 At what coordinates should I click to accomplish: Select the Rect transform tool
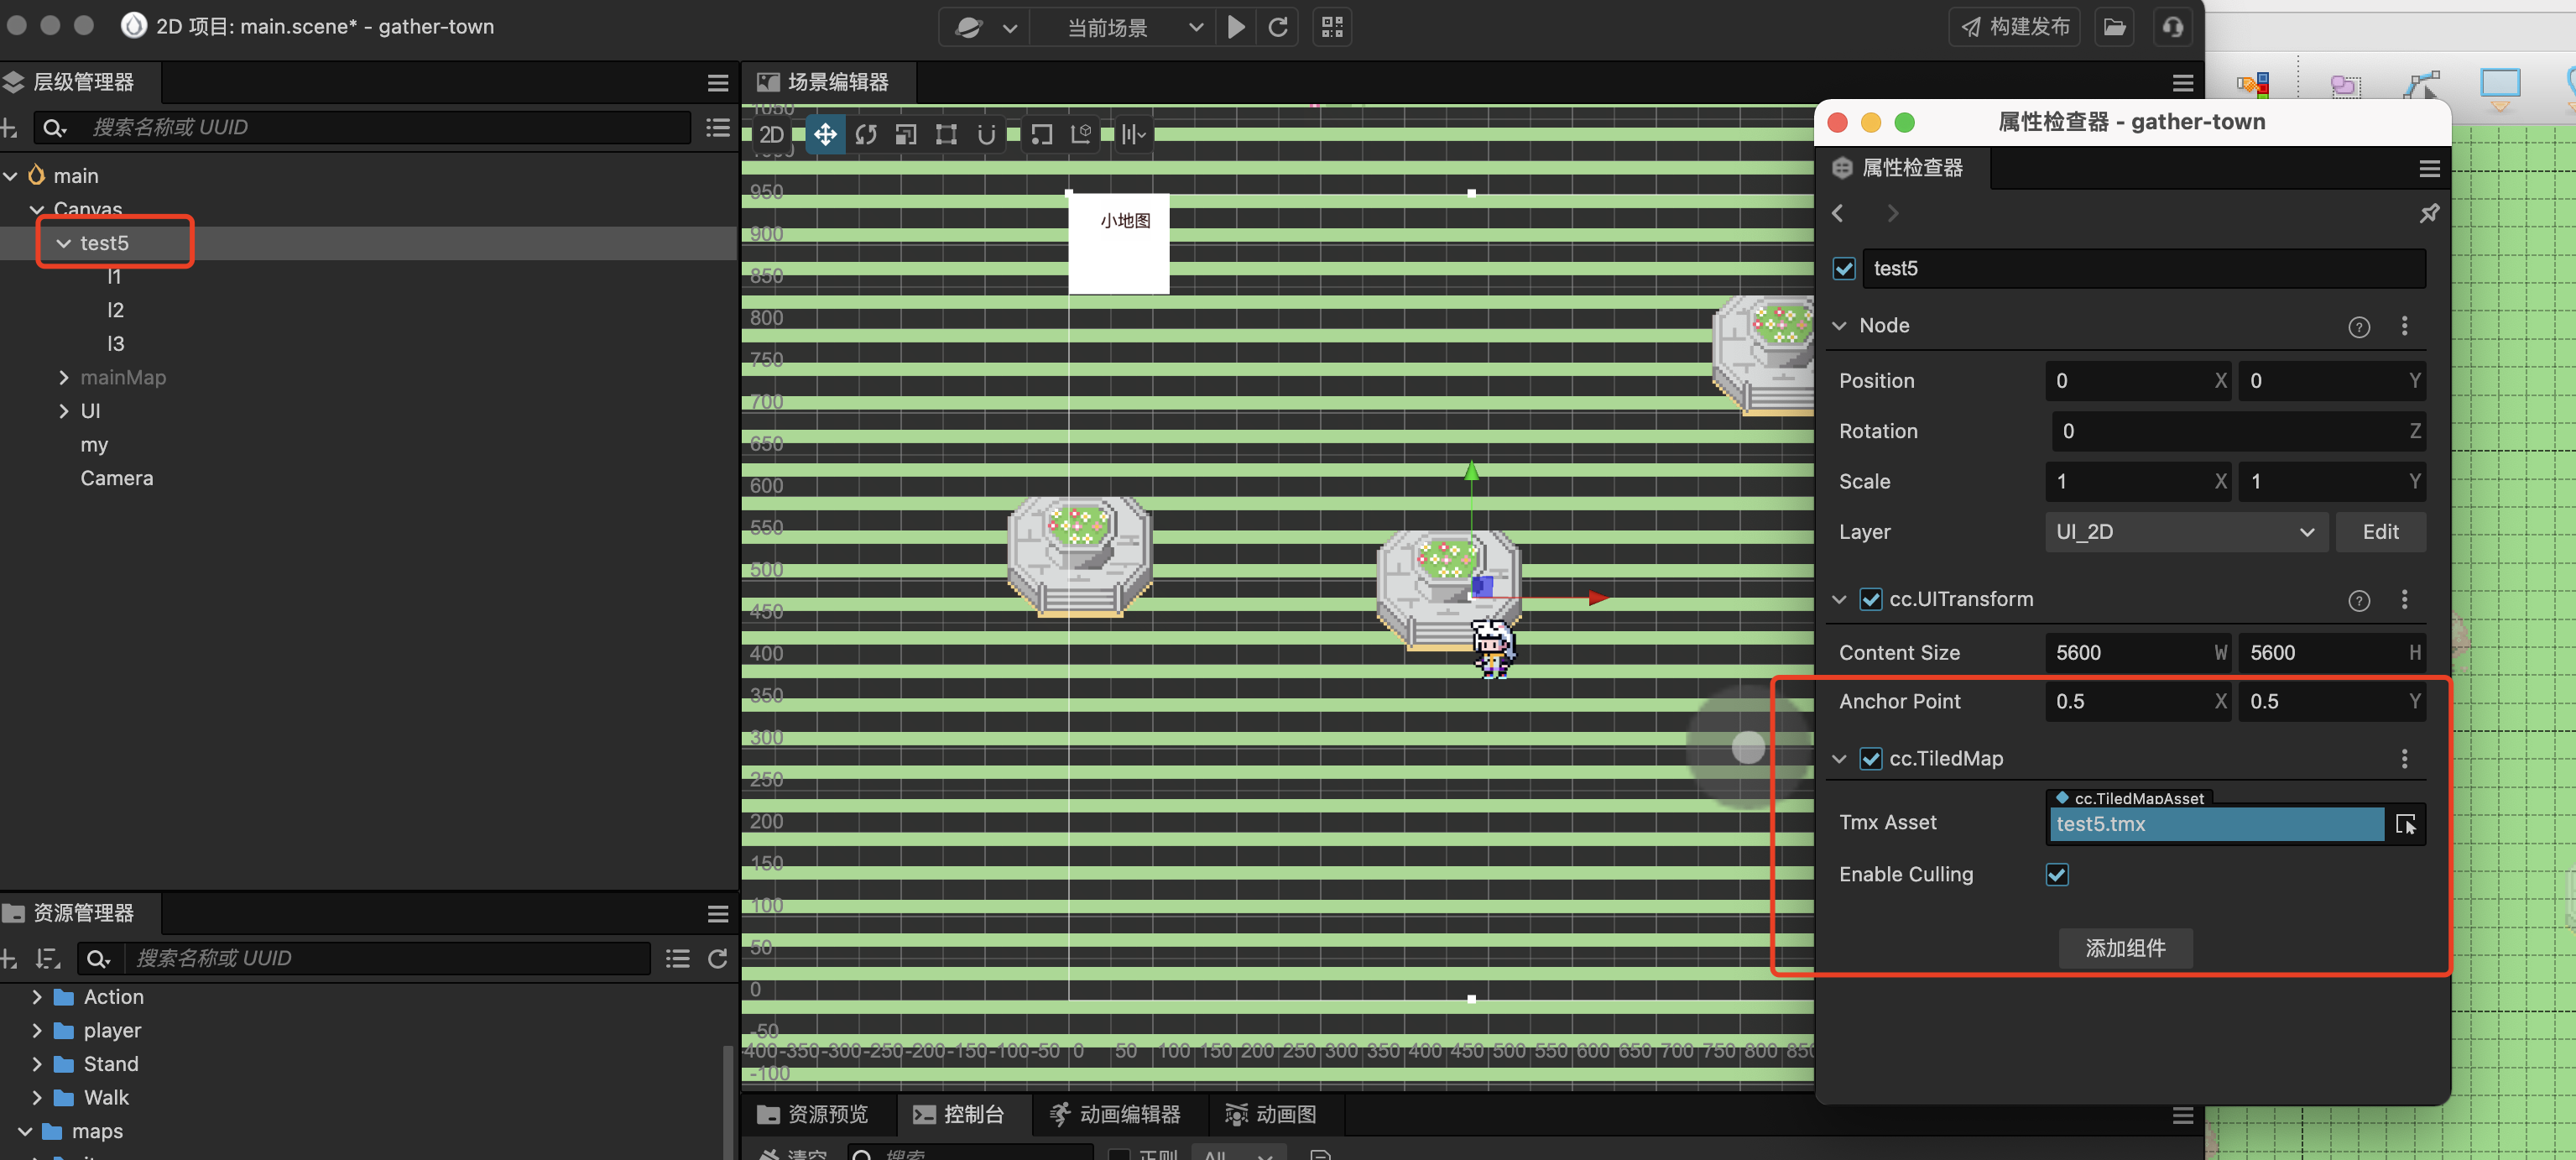pos(946,134)
